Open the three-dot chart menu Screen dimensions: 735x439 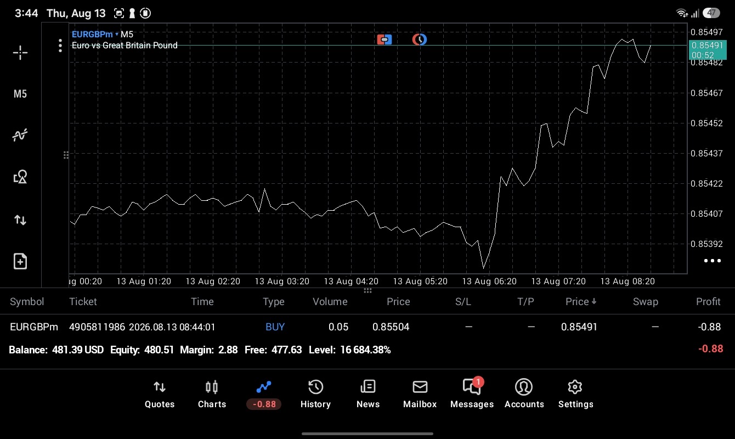point(60,46)
